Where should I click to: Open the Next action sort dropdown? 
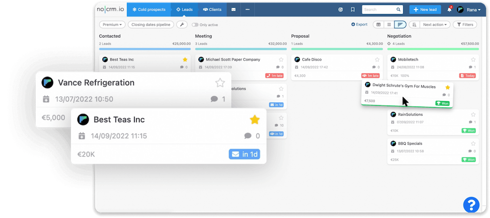click(x=435, y=24)
